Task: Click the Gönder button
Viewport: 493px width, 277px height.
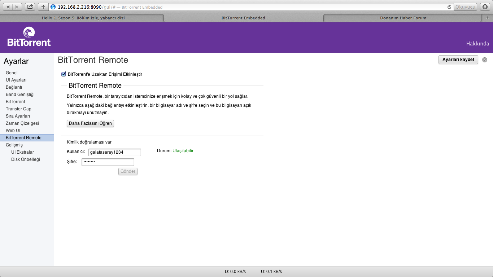Action: point(128,172)
